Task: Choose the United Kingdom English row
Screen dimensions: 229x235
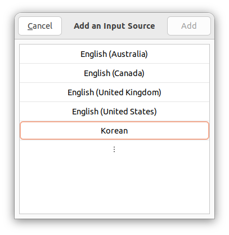Action: pyautogui.click(x=114, y=92)
